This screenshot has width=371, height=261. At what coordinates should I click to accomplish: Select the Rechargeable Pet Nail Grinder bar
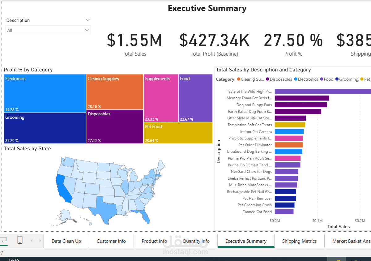click(285, 192)
